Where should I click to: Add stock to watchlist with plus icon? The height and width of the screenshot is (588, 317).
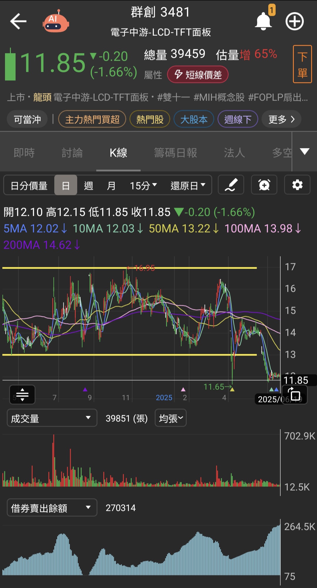click(x=294, y=21)
